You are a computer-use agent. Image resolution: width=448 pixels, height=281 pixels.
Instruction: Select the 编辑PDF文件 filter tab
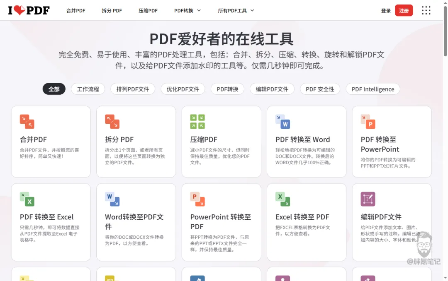pyautogui.click(x=272, y=89)
